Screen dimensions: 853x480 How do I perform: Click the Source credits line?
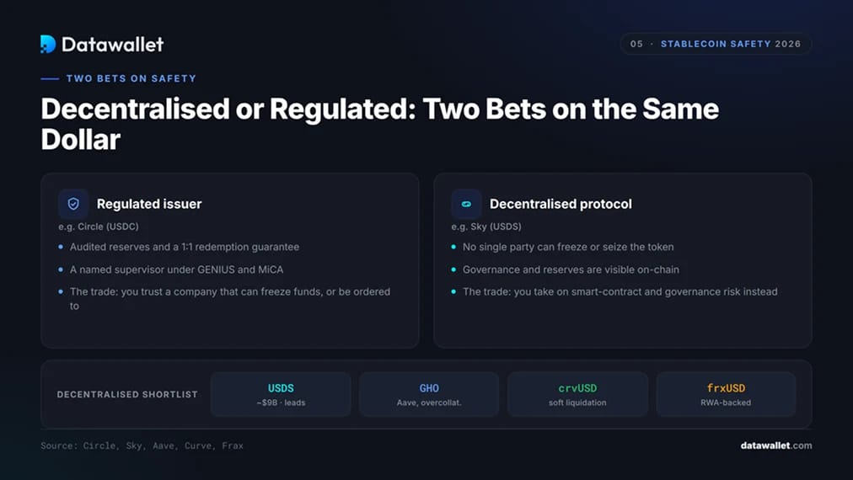[142, 445]
